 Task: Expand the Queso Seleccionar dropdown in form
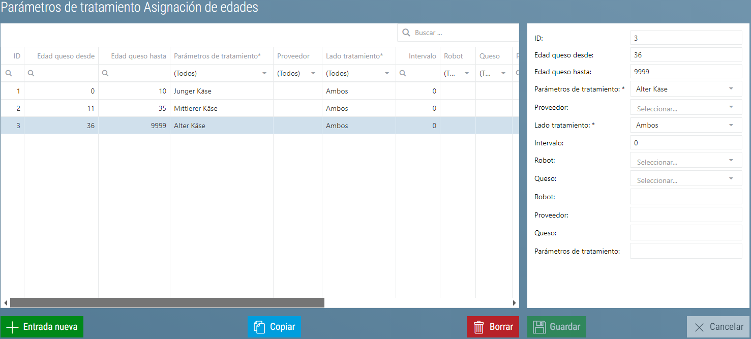pos(731,179)
